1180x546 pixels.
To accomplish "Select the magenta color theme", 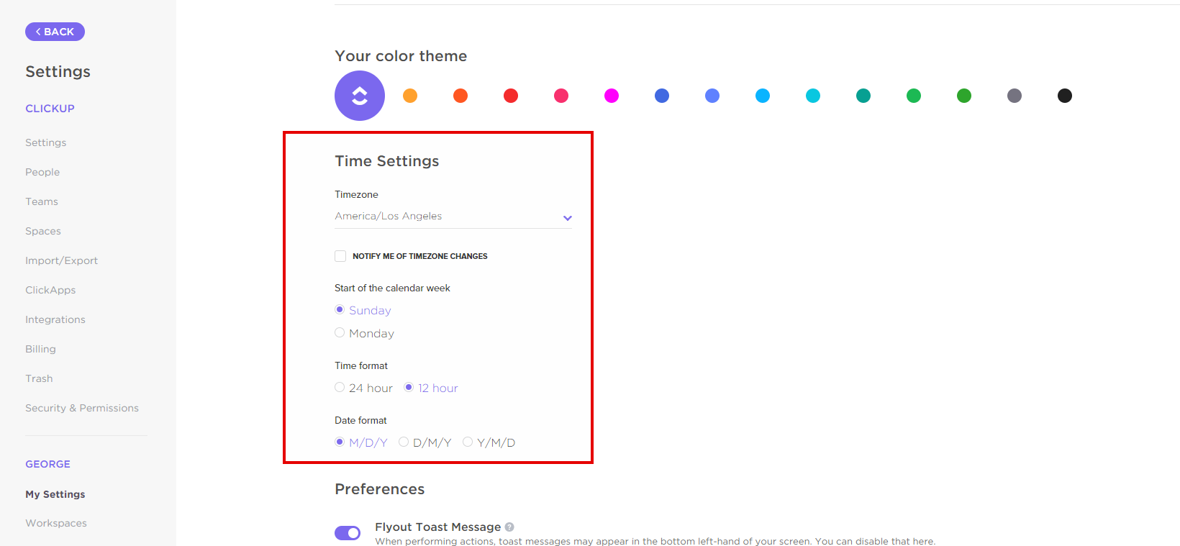I will [612, 96].
